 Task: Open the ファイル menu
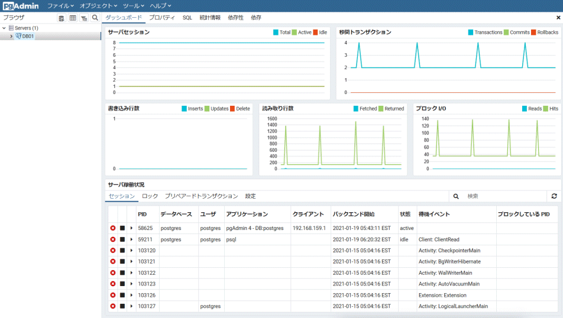(60, 5)
